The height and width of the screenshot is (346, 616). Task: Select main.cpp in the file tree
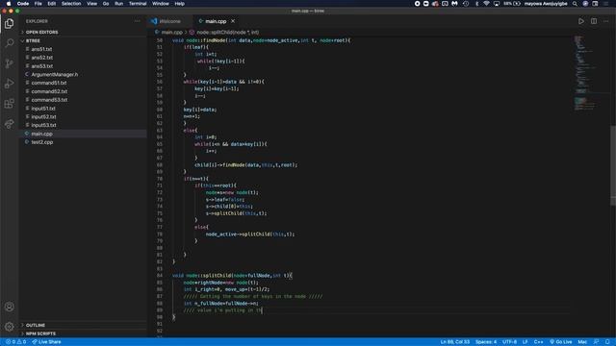point(83,134)
